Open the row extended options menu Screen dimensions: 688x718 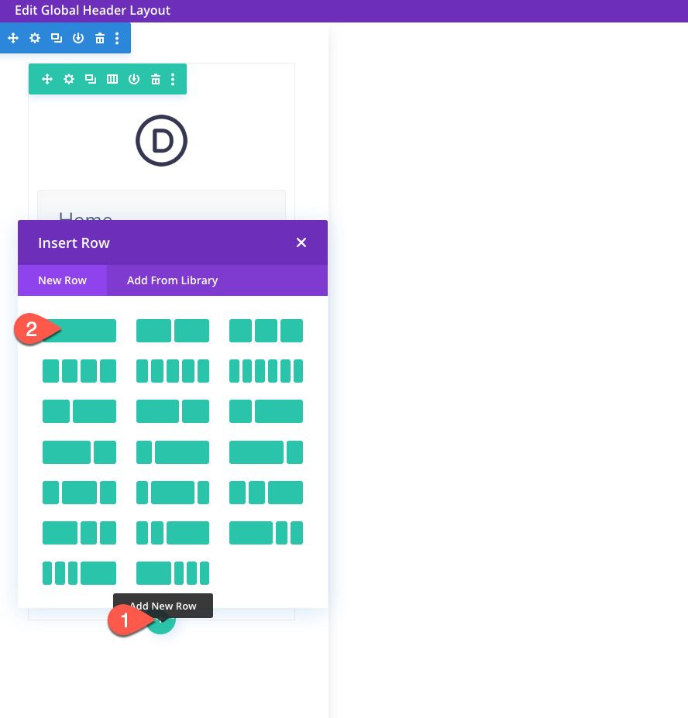click(173, 78)
